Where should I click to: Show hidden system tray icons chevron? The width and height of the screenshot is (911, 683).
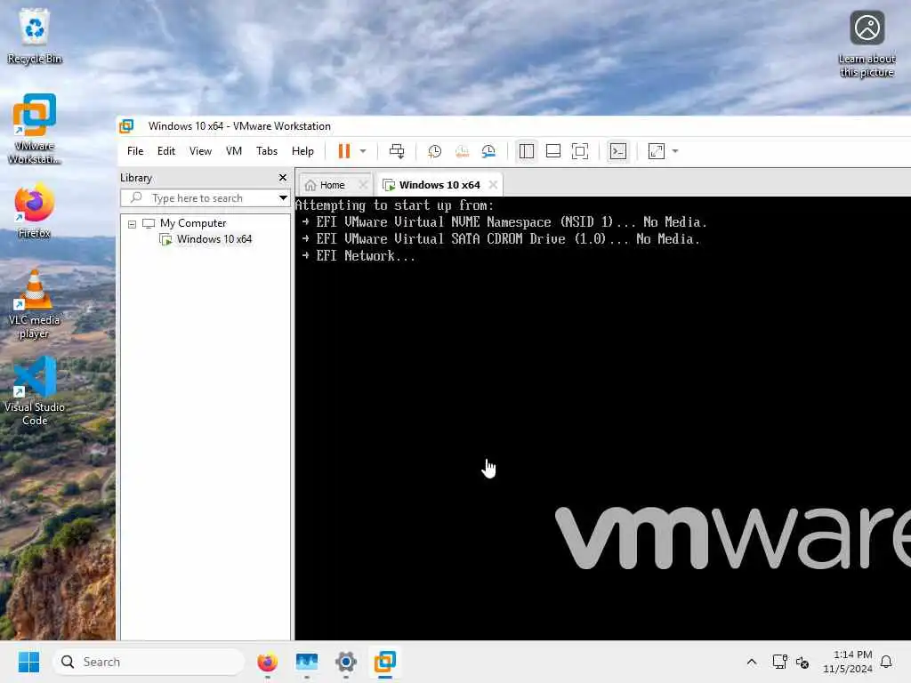coord(751,662)
